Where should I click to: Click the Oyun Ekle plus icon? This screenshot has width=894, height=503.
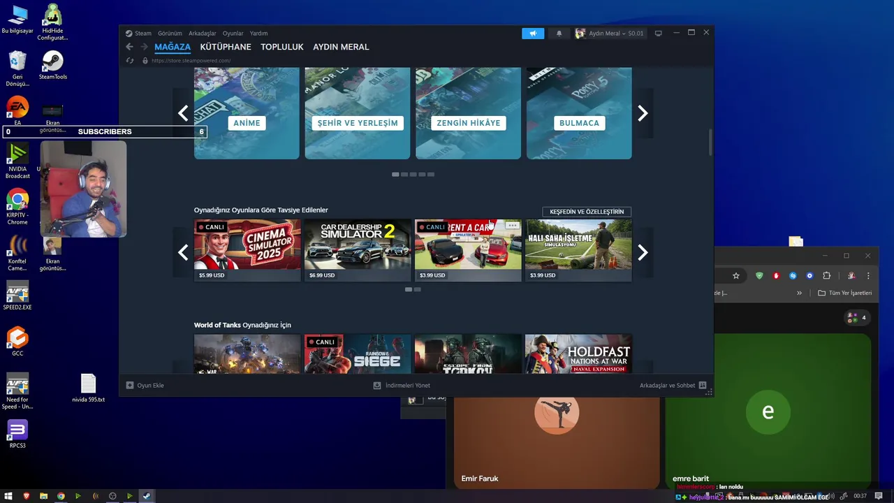pos(129,385)
